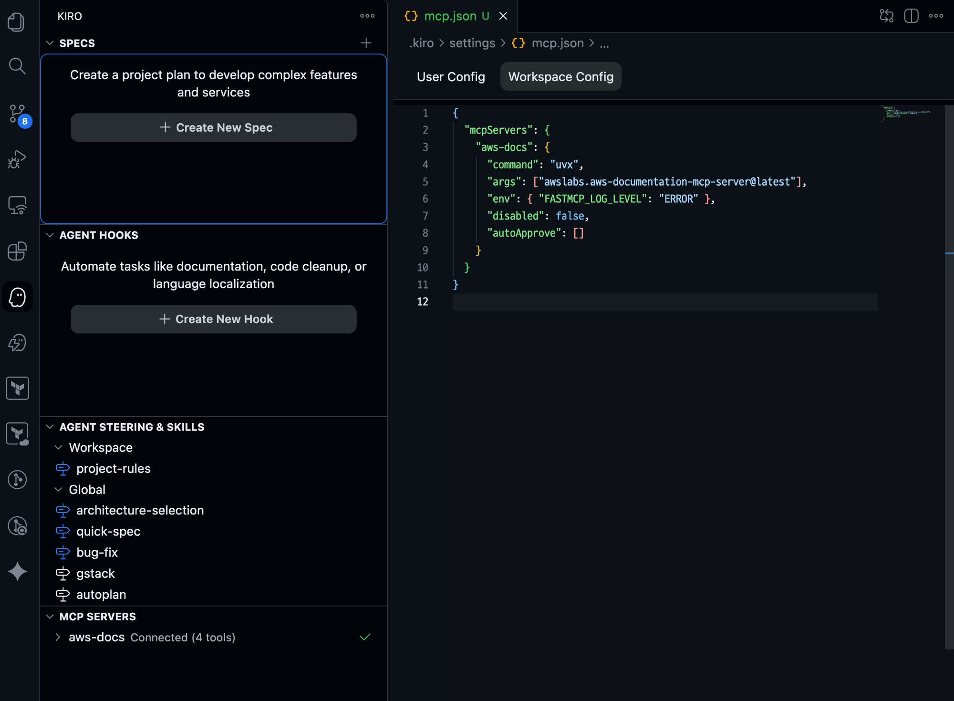Open the KIRO panel more actions menu
This screenshot has height=701, width=954.
pos(367,16)
